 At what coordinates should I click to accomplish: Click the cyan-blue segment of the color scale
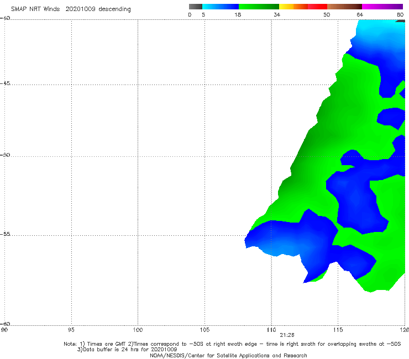pyautogui.click(x=221, y=7)
